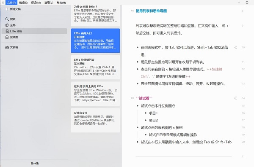Toggle bullet of 用鼠标点按圆点 list item
The height and width of the screenshot is (167, 254).
138,62
